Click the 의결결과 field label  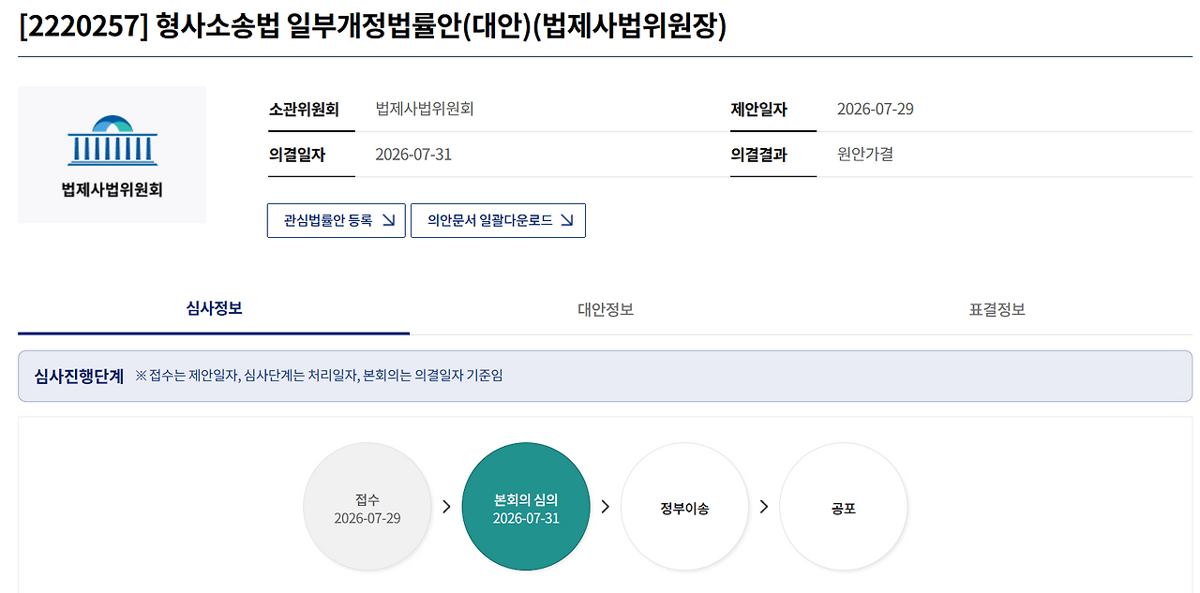coord(759,156)
